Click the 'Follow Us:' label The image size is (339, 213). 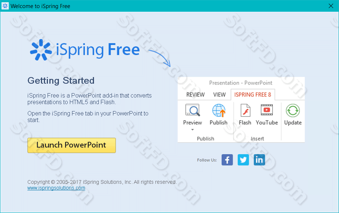(207, 160)
